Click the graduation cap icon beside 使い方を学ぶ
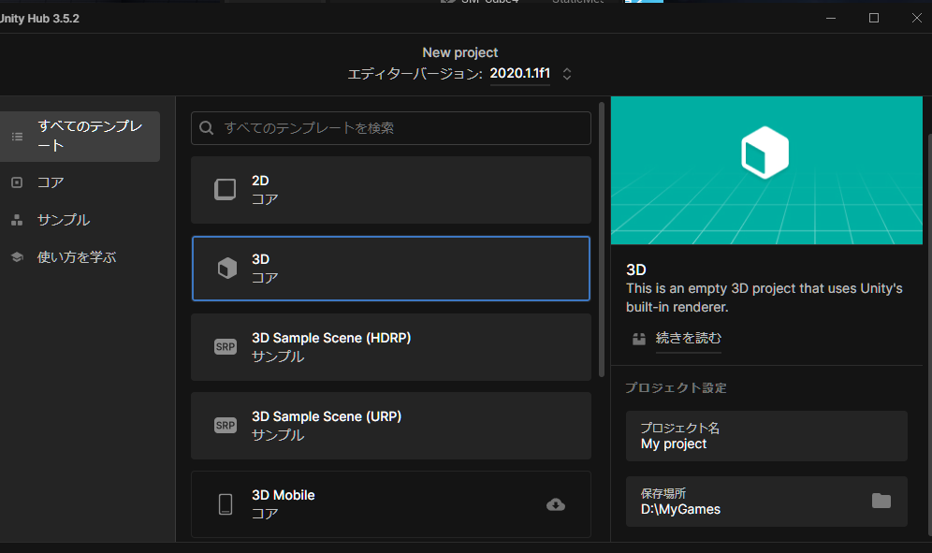932x553 pixels. click(x=17, y=257)
